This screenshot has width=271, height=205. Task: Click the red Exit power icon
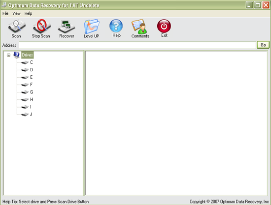point(164,26)
